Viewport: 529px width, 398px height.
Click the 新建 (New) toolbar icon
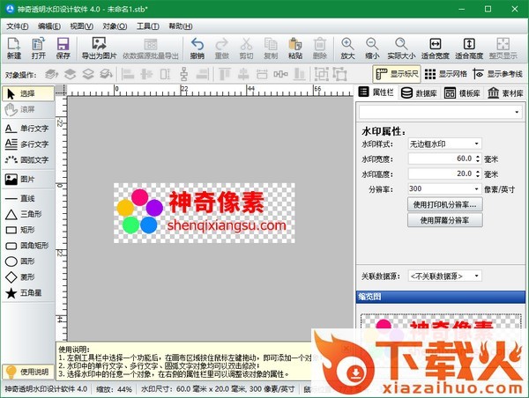pyautogui.click(x=14, y=48)
